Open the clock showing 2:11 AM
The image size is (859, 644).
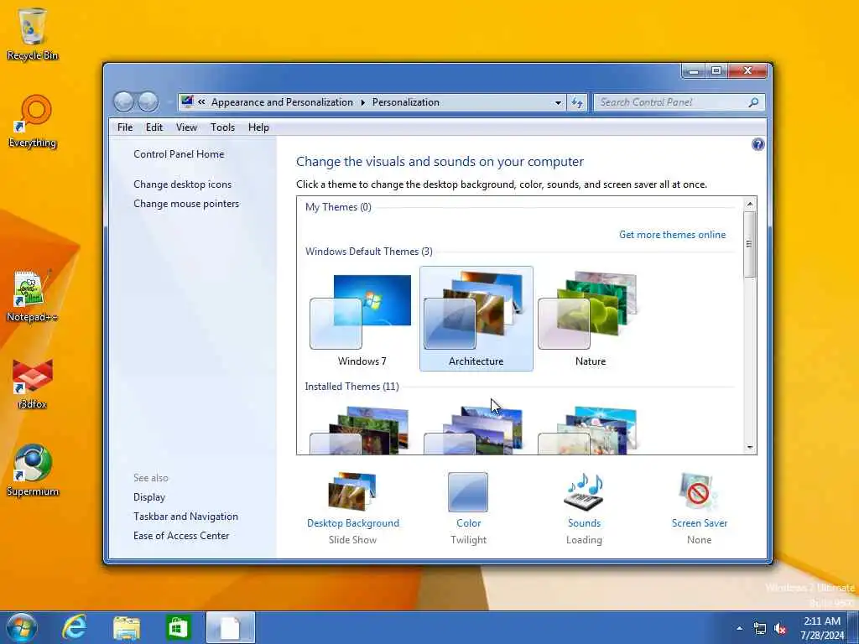click(x=822, y=628)
